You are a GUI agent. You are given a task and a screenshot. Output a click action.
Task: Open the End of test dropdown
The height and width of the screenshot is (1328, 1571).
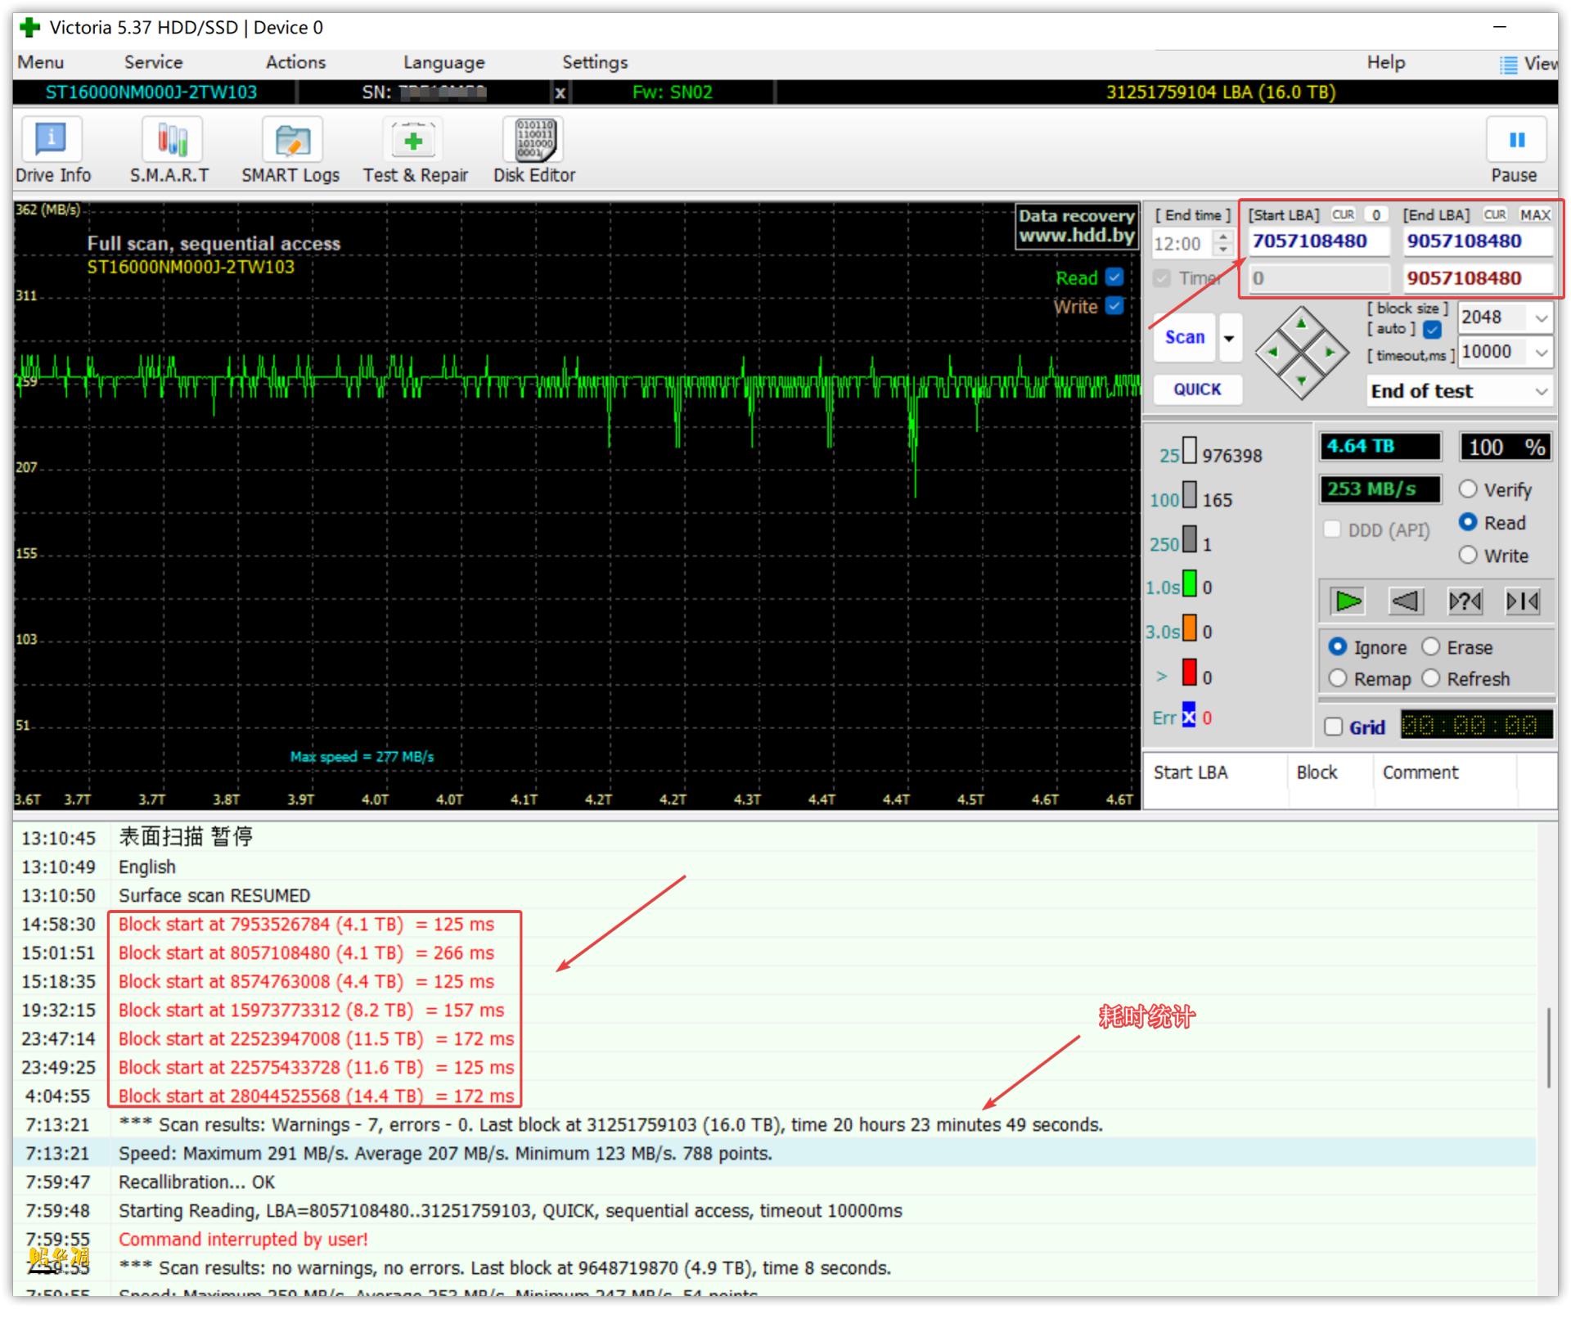click(x=1541, y=391)
